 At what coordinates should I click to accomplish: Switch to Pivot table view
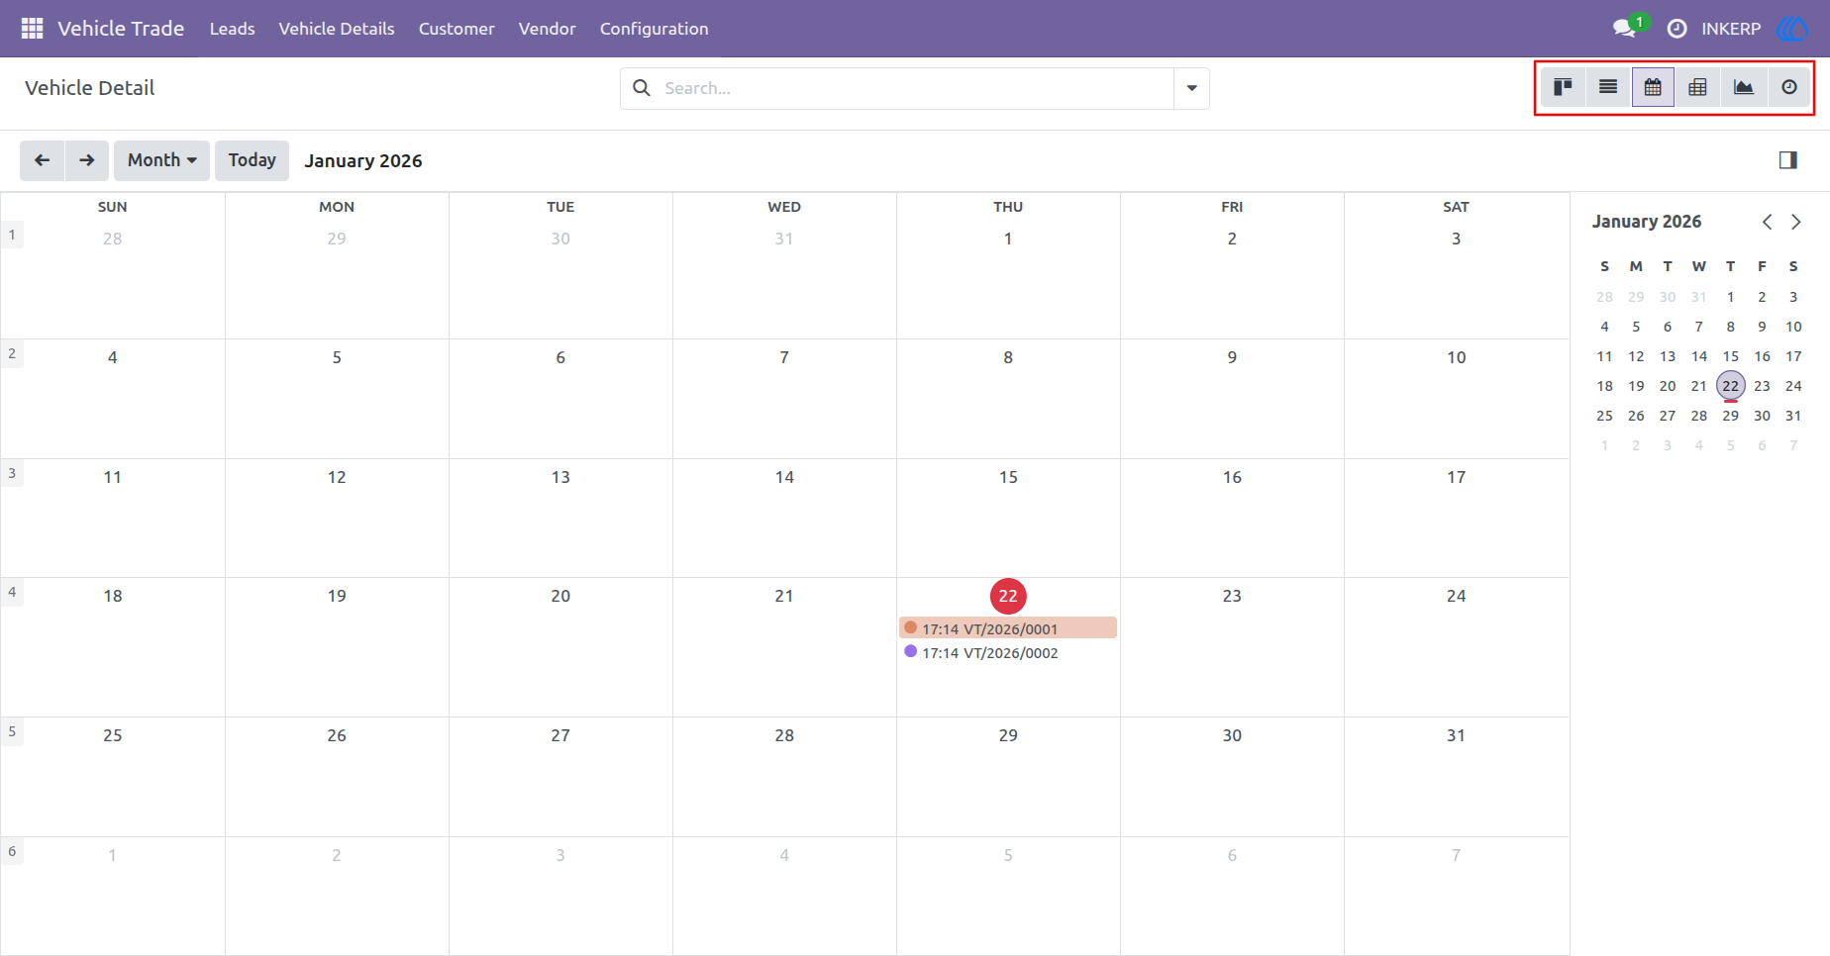(1697, 87)
